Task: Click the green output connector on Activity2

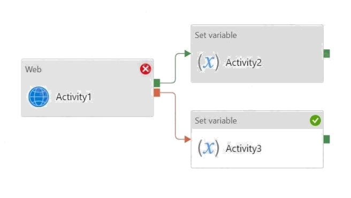Action: pyautogui.click(x=326, y=54)
